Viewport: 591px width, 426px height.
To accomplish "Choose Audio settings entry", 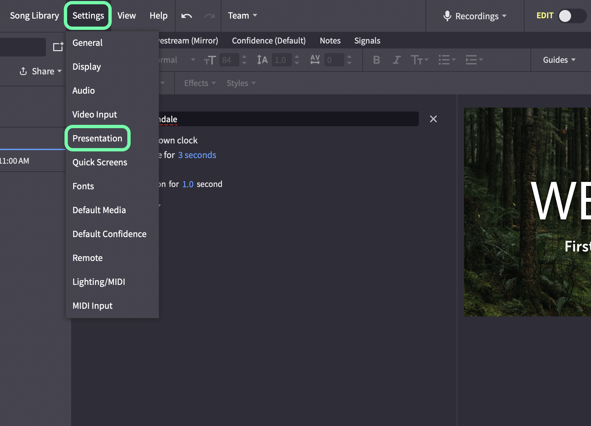I will [84, 91].
